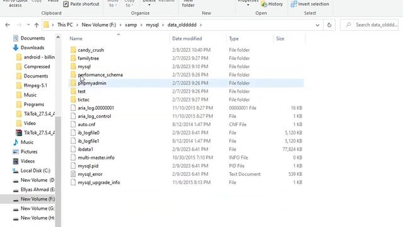
Task: Open Pictures in navigation pane
Action: [x=29, y=151]
